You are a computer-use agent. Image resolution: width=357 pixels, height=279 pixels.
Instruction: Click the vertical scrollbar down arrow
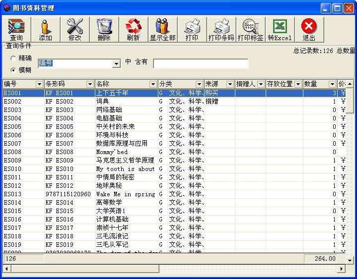(350, 260)
